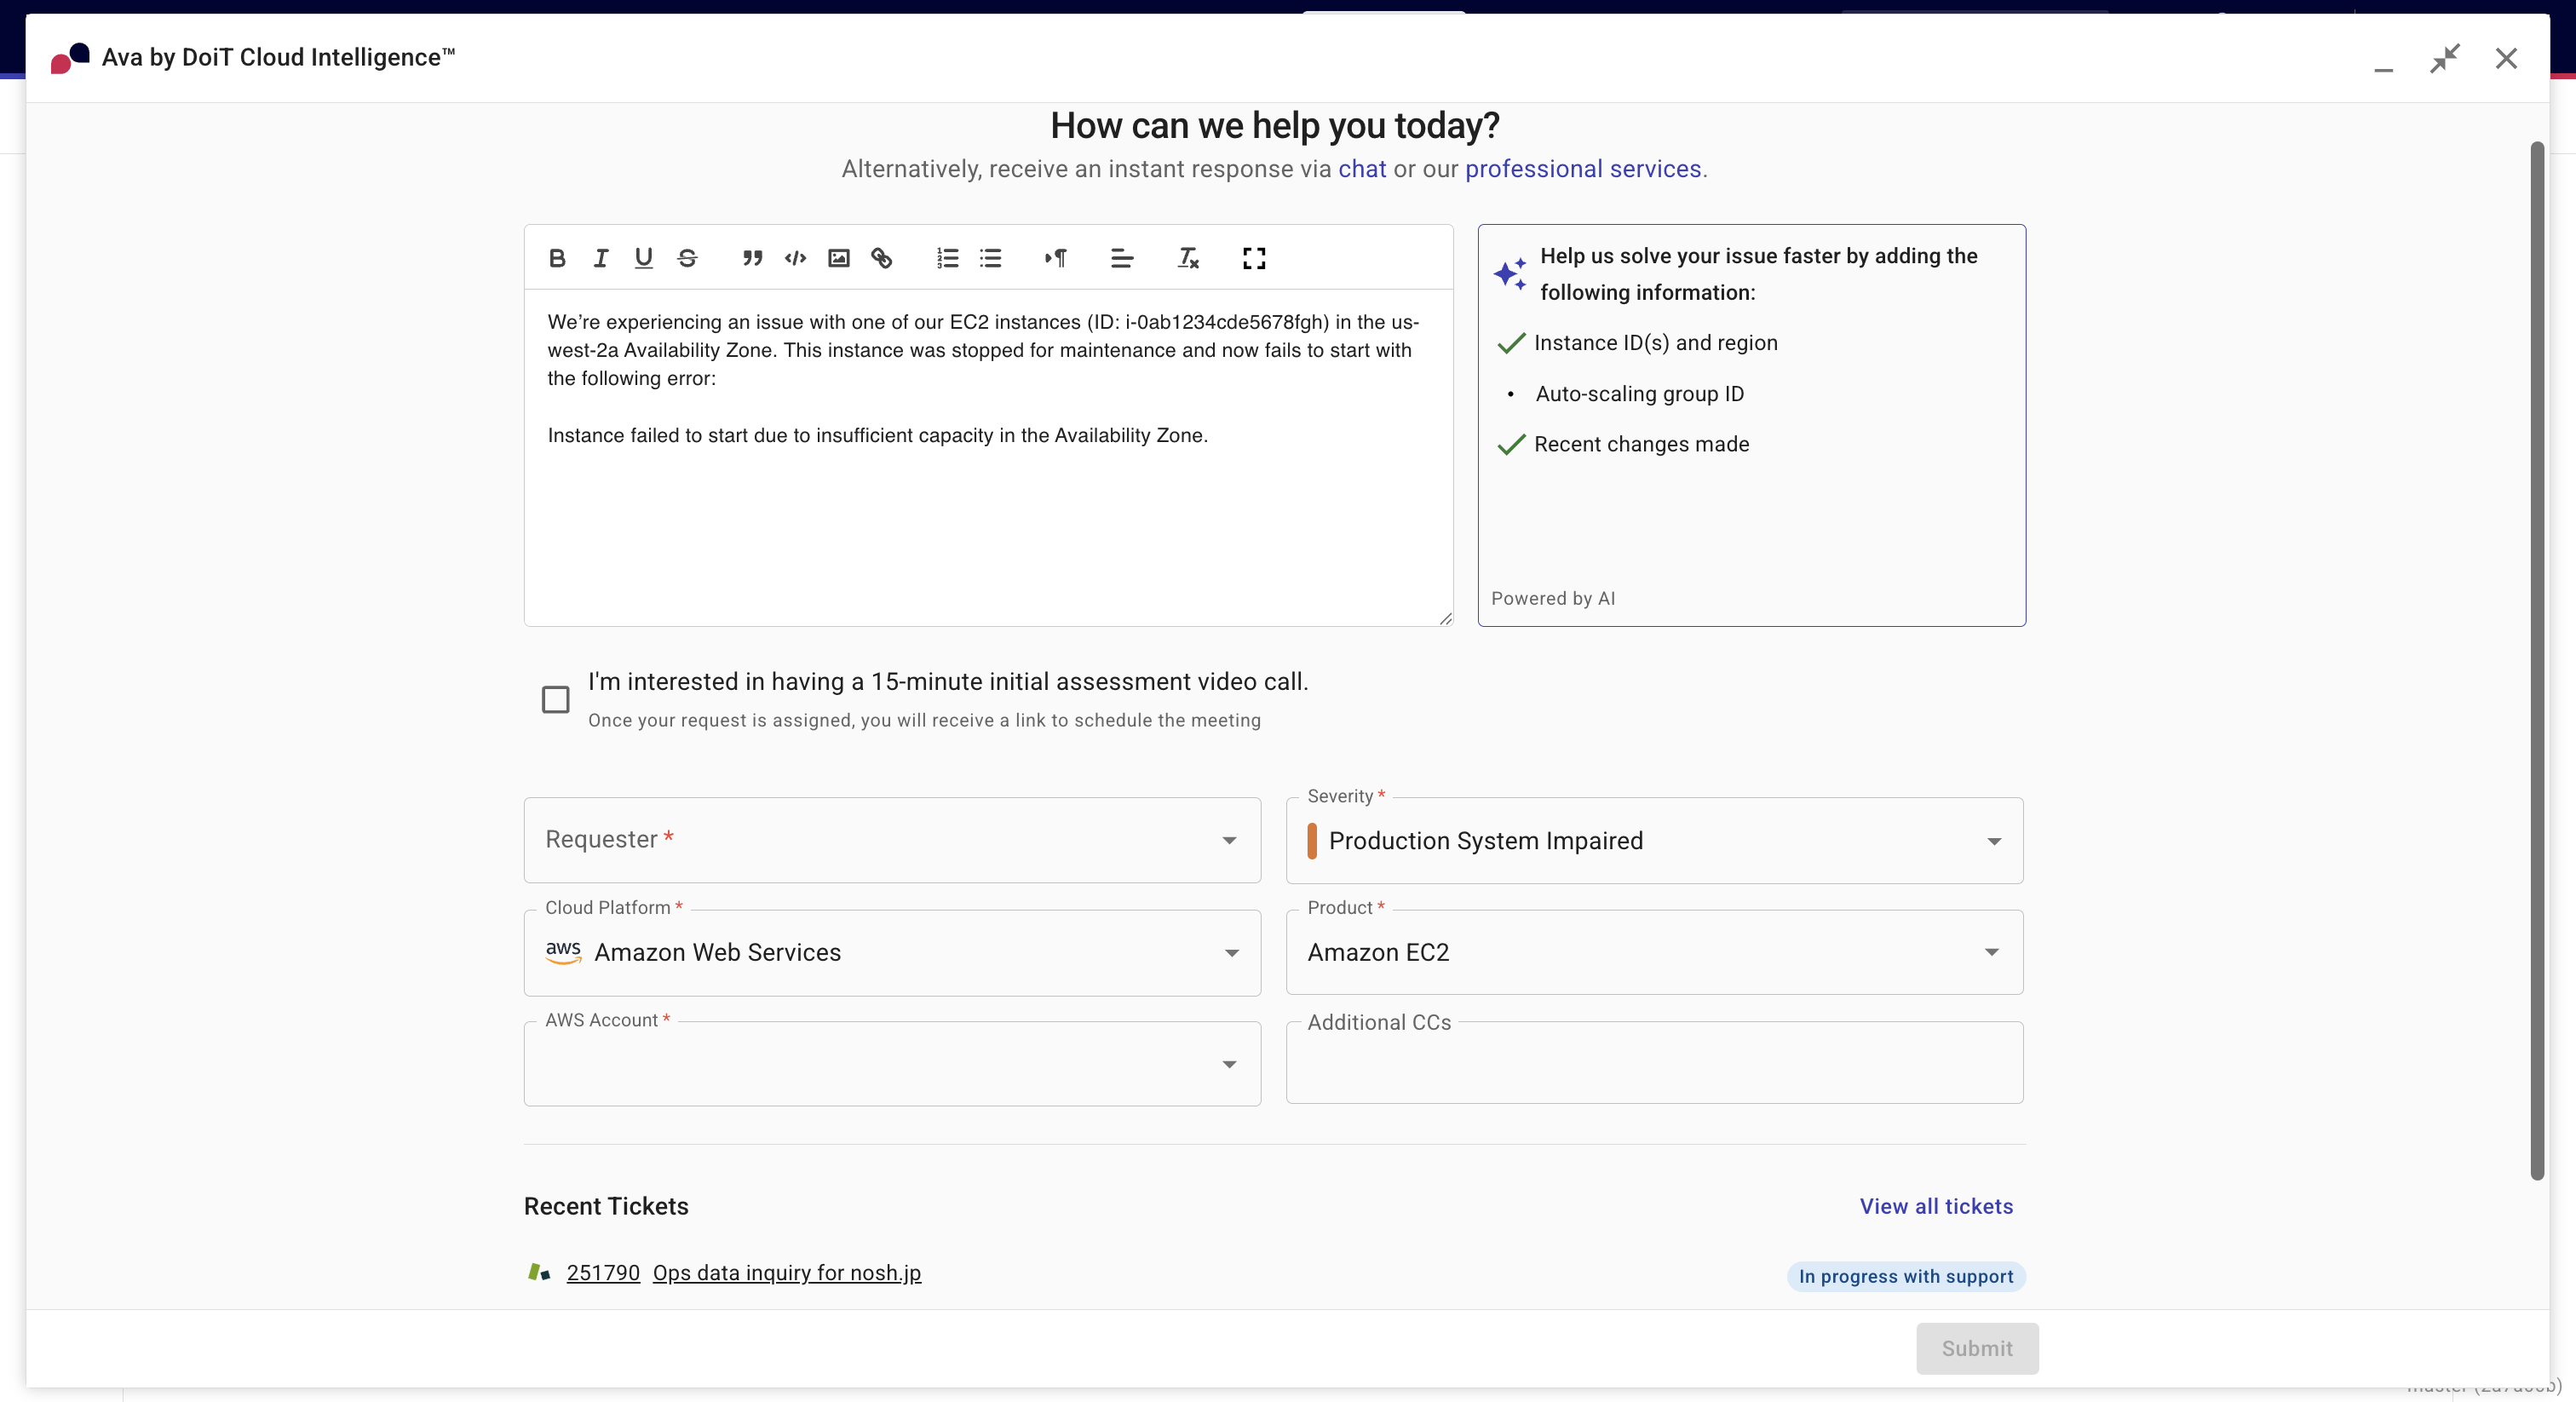
Task: Apply italic formatting
Action: [600, 258]
